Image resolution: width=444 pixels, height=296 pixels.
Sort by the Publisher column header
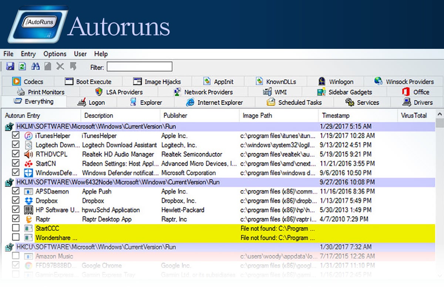click(x=199, y=115)
